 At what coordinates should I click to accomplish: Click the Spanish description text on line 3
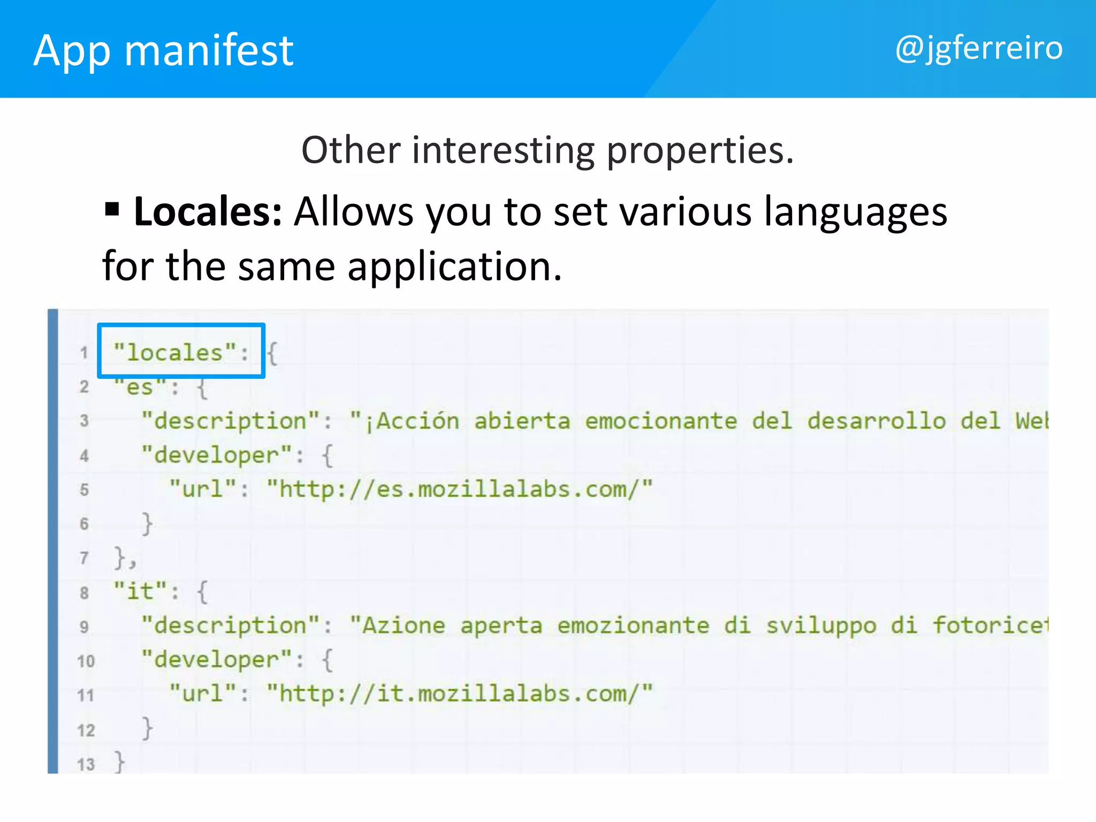(699, 421)
